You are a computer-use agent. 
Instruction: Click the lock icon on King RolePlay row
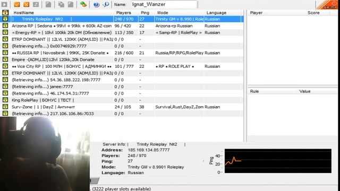5,100
